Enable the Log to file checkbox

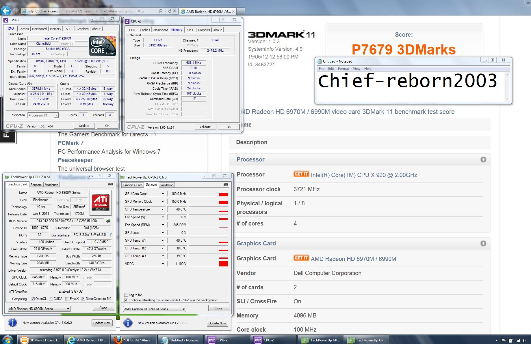click(126, 295)
